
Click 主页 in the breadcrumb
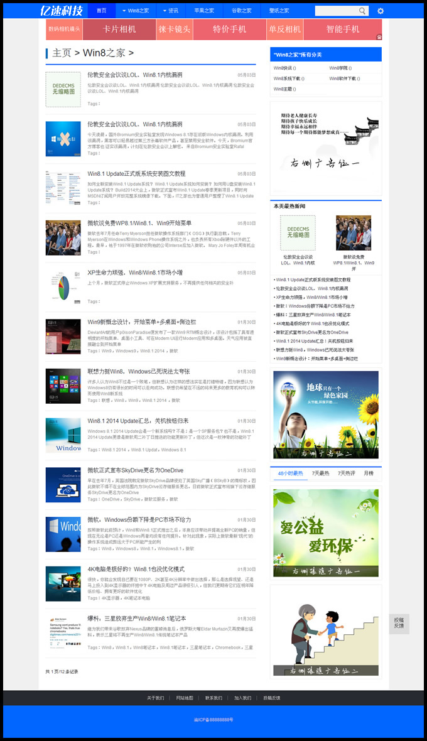click(62, 53)
